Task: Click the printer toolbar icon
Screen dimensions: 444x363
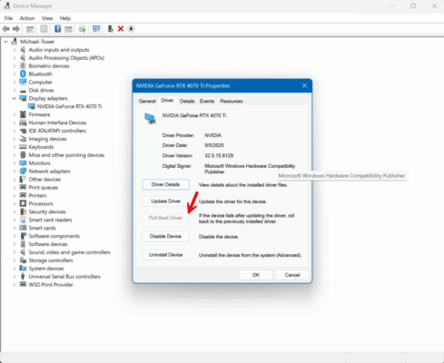Action: 82,29
